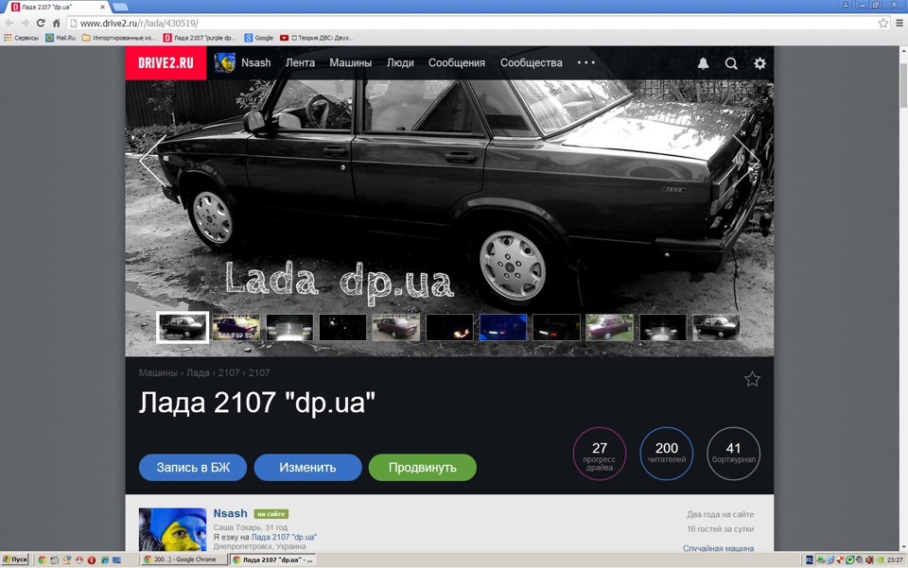Follow the Лада 2107 "dp.ua" link in bio
Image resolution: width=908 pixels, height=568 pixels.
284,537
